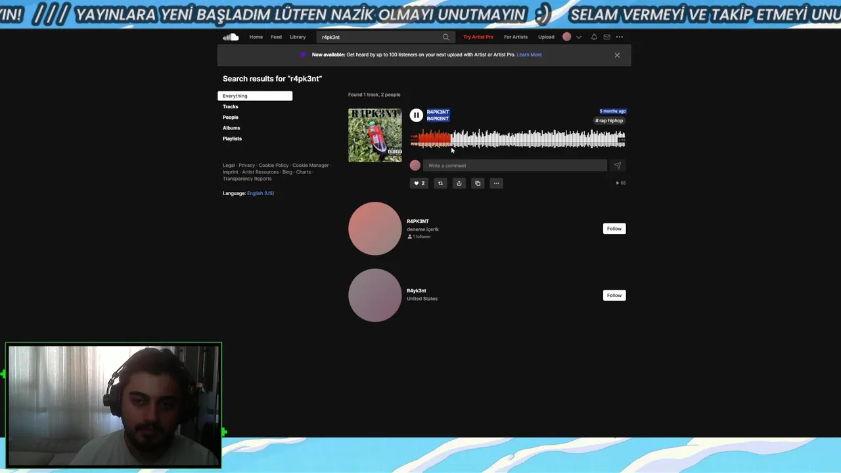Click the SoundCloud cloud logo
841x473 pixels.
tap(231, 37)
